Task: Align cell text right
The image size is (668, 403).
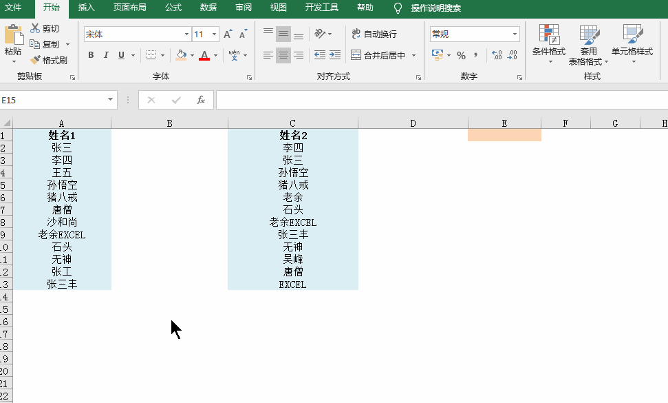Action: (299, 55)
